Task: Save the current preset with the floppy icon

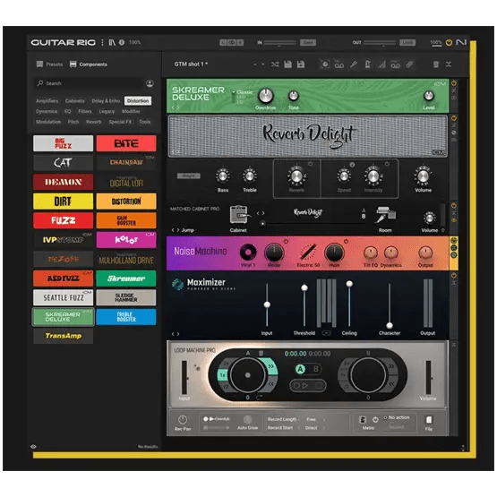Action: [x=287, y=64]
